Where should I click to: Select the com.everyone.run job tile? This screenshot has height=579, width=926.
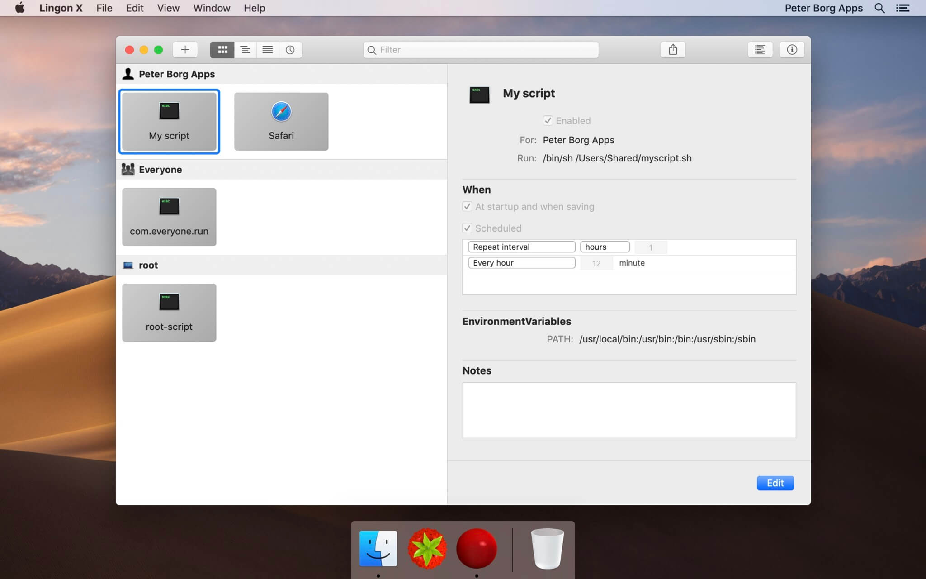pyautogui.click(x=169, y=217)
